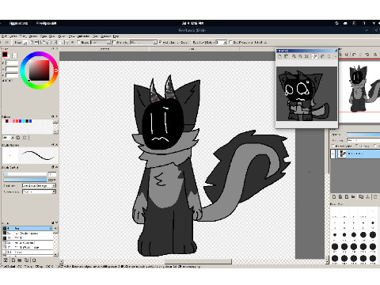Toggle the checkbox right of the Correction dropdown

pyautogui.click(x=230, y=42)
